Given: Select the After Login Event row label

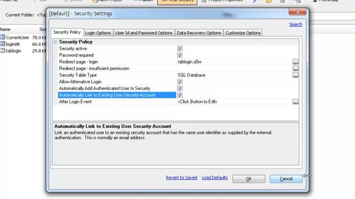Looking at the screenshot, I should tap(75, 102).
